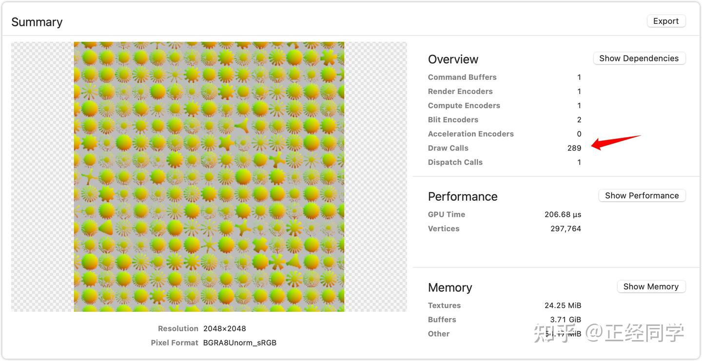Viewport: 702px width, 361px height.
Task: Select the Acceleration Encoders label
Action: [x=471, y=133]
